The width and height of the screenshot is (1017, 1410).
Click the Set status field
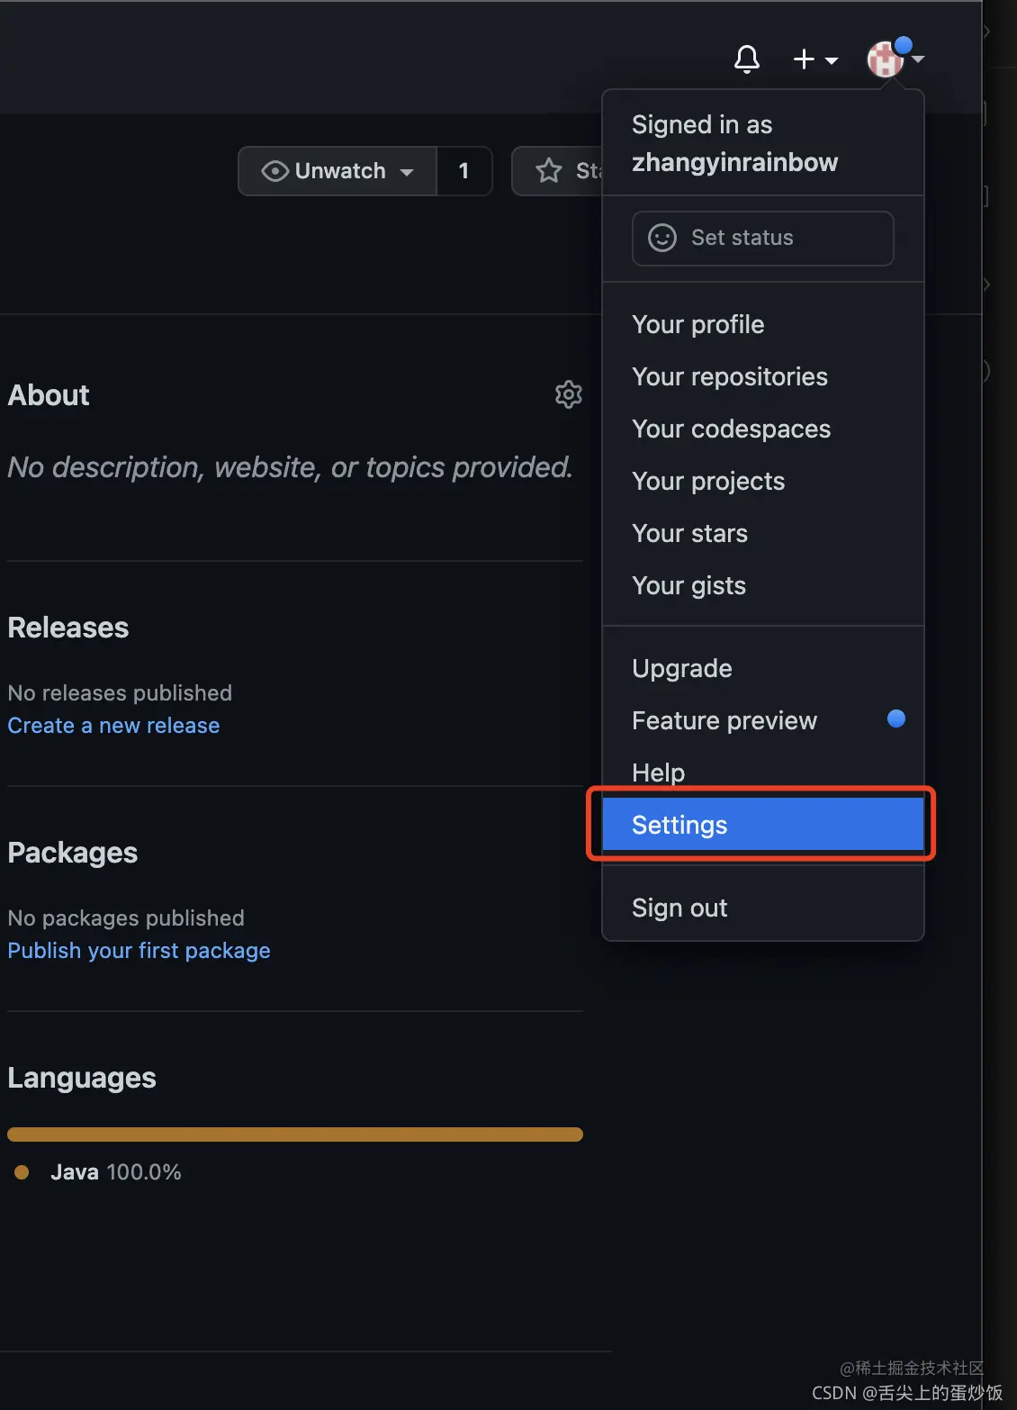tap(762, 238)
